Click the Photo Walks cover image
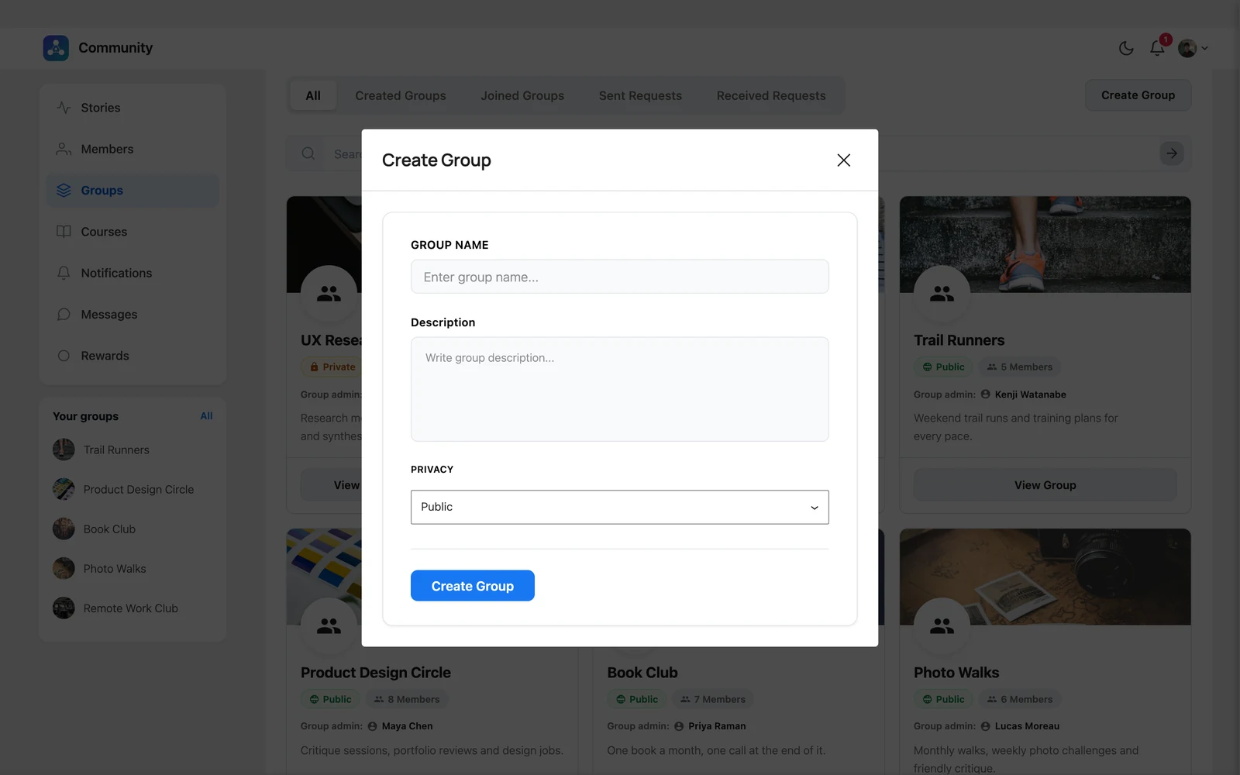The width and height of the screenshot is (1240, 775). [x=1045, y=577]
